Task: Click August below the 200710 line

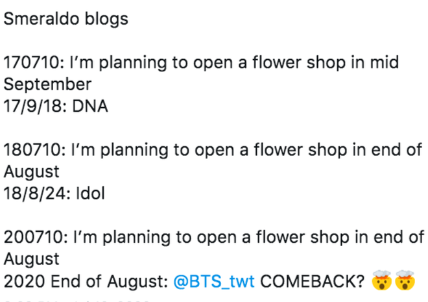Action: pyautogui.click(x=31, y=259)
